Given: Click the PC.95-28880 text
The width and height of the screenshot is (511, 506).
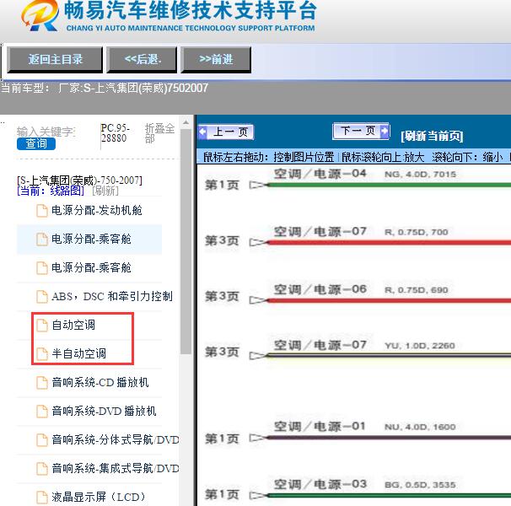Looking at the screenshot, I should coord(115,133).
